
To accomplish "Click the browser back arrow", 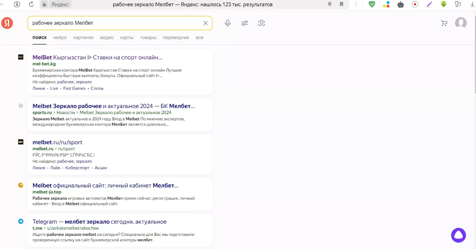I will click(3, 4).
